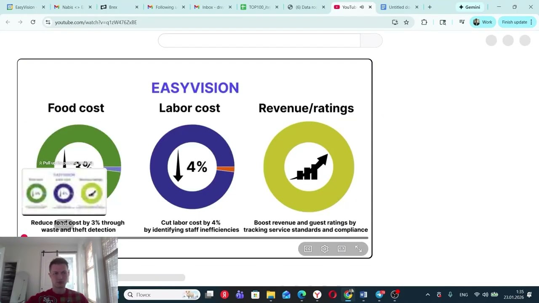Open Opera browser from taskbar
This screenshot has height=303, width=539.
(x=333, y=295)
